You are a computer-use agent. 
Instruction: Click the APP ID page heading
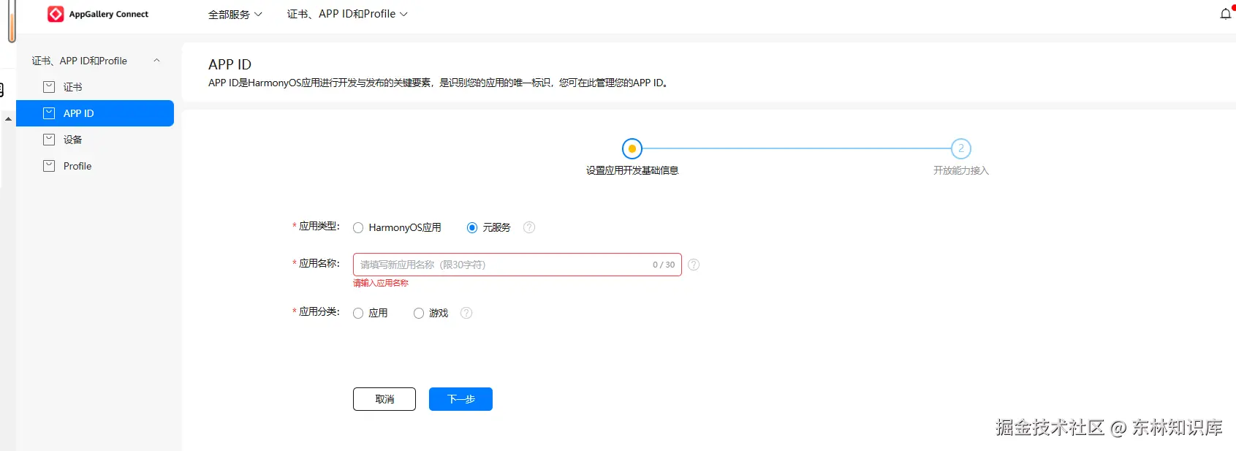coord(230,64)
